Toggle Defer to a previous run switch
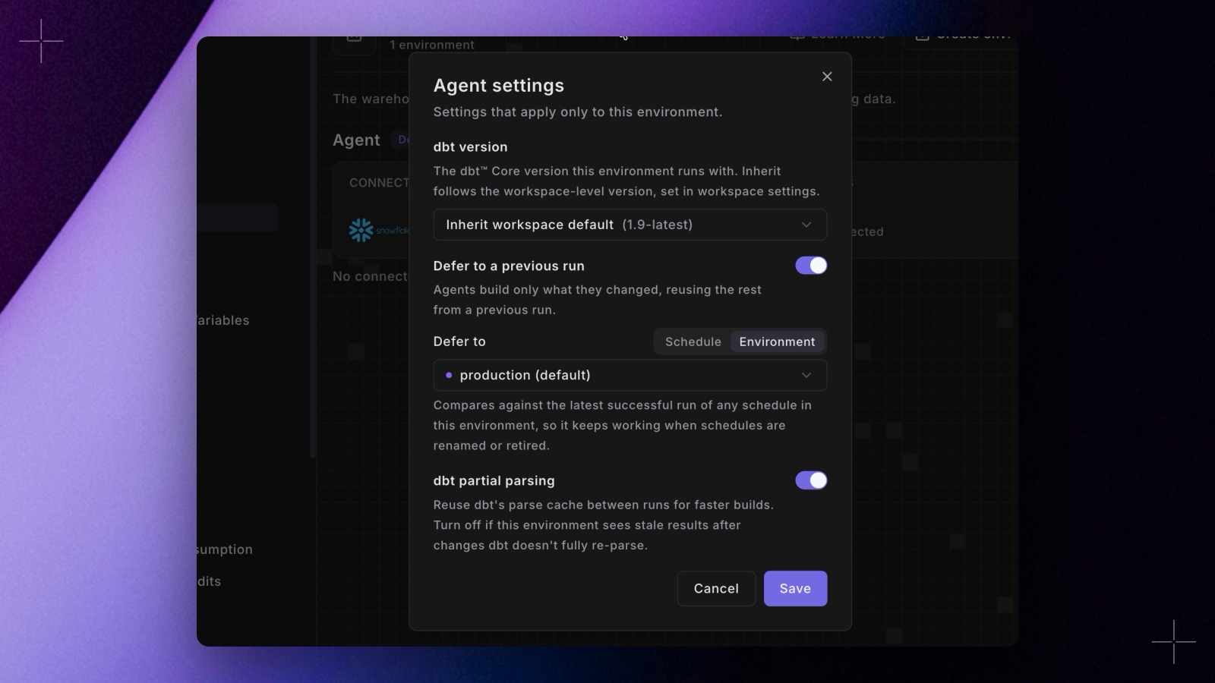The height and width of the screenshot is (683, 1215). click(x=811, y=266)
